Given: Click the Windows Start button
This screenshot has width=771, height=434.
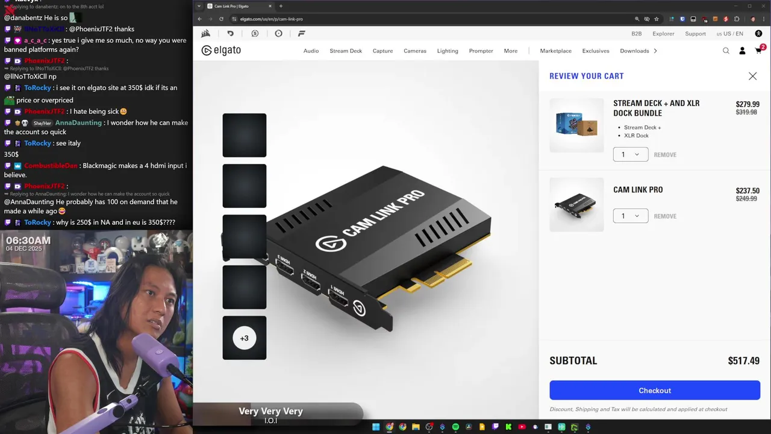Looking at the screenshot, I should tap(376, 427).
